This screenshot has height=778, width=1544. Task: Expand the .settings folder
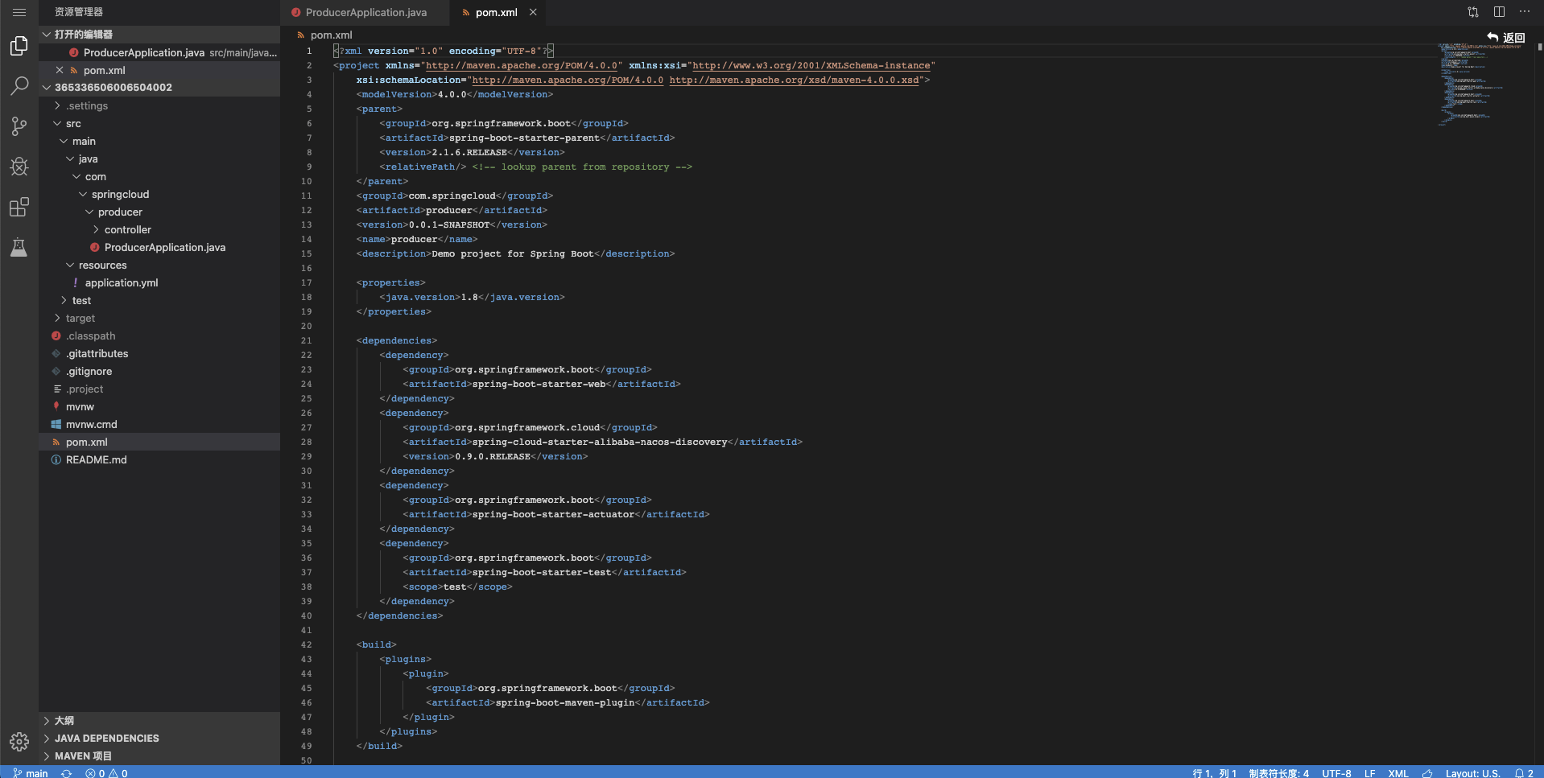click(87, 105)
